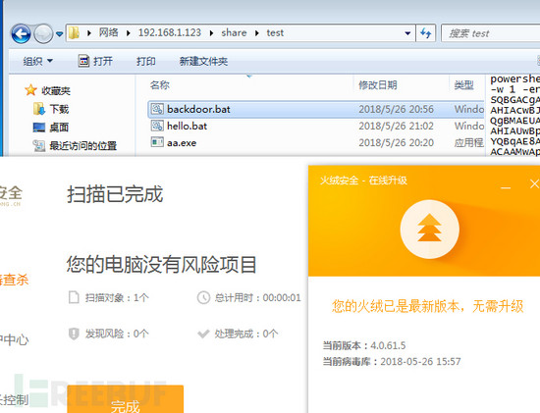Click the 打印 toolbar button

(x=145, y=61)
